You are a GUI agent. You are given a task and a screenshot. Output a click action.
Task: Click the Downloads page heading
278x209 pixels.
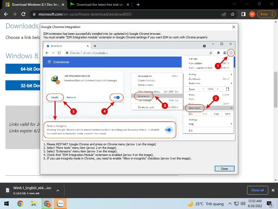pos(22,26)
